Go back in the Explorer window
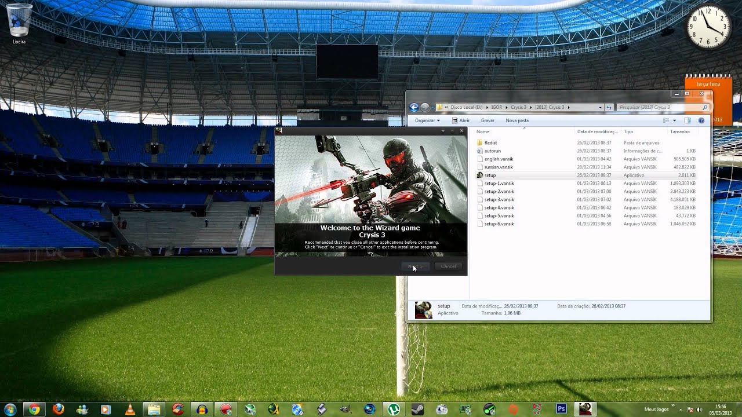The height and width of the screenshot is (417, 742). (x=413, y=107)
